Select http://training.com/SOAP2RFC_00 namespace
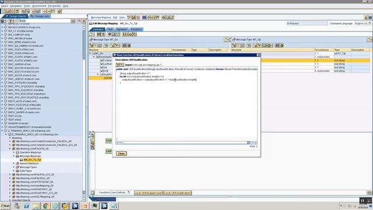Image resolution: width=373 pixels, height=210 pixels. [x=34, y=189]
